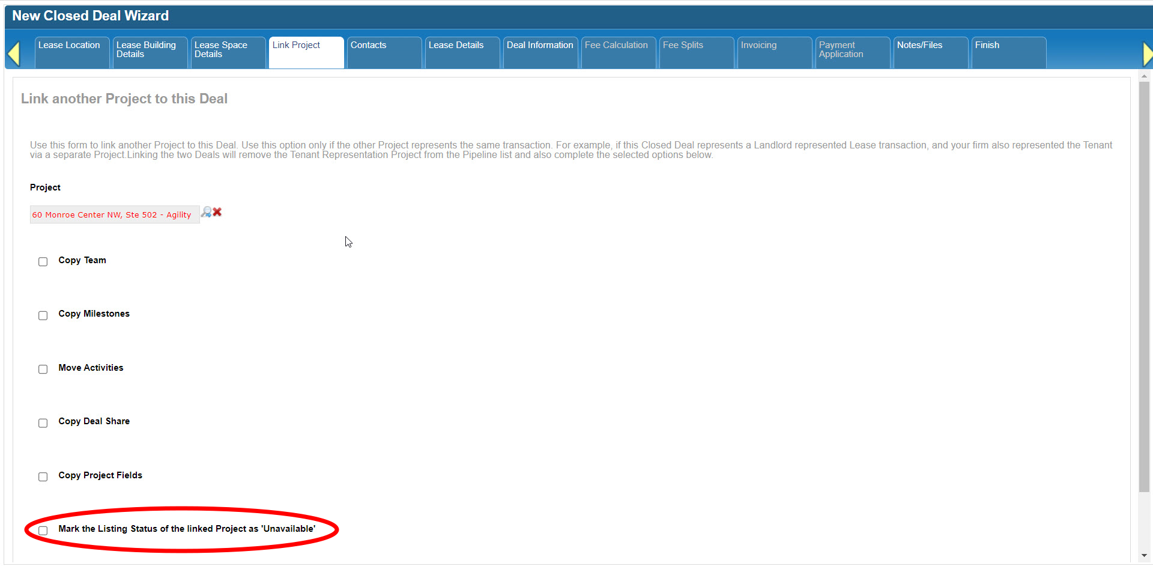
Task: Enable the Copy Team checkbox
Action: (43, 262)
